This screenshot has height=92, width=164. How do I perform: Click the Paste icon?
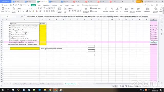point(3,9)
